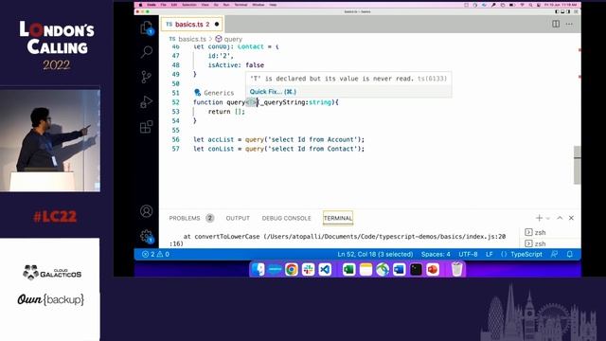Open PowerPoint from the dock
Viewport: 606px width, 341px height.
(x=433, y=269)
